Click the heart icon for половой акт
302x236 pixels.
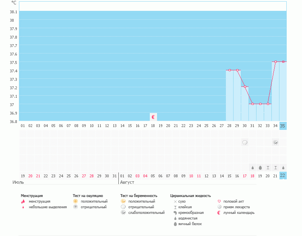coord(219,201)
